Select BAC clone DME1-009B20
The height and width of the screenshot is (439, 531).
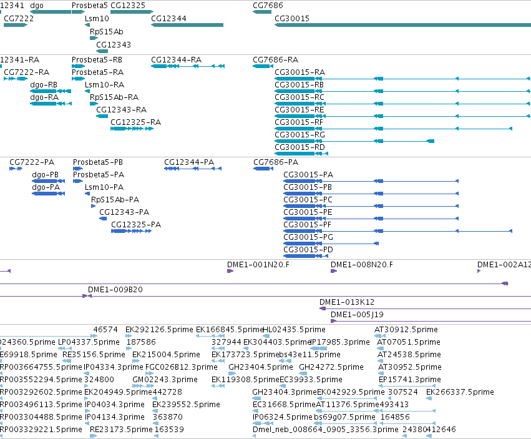(x=115, y=290)
